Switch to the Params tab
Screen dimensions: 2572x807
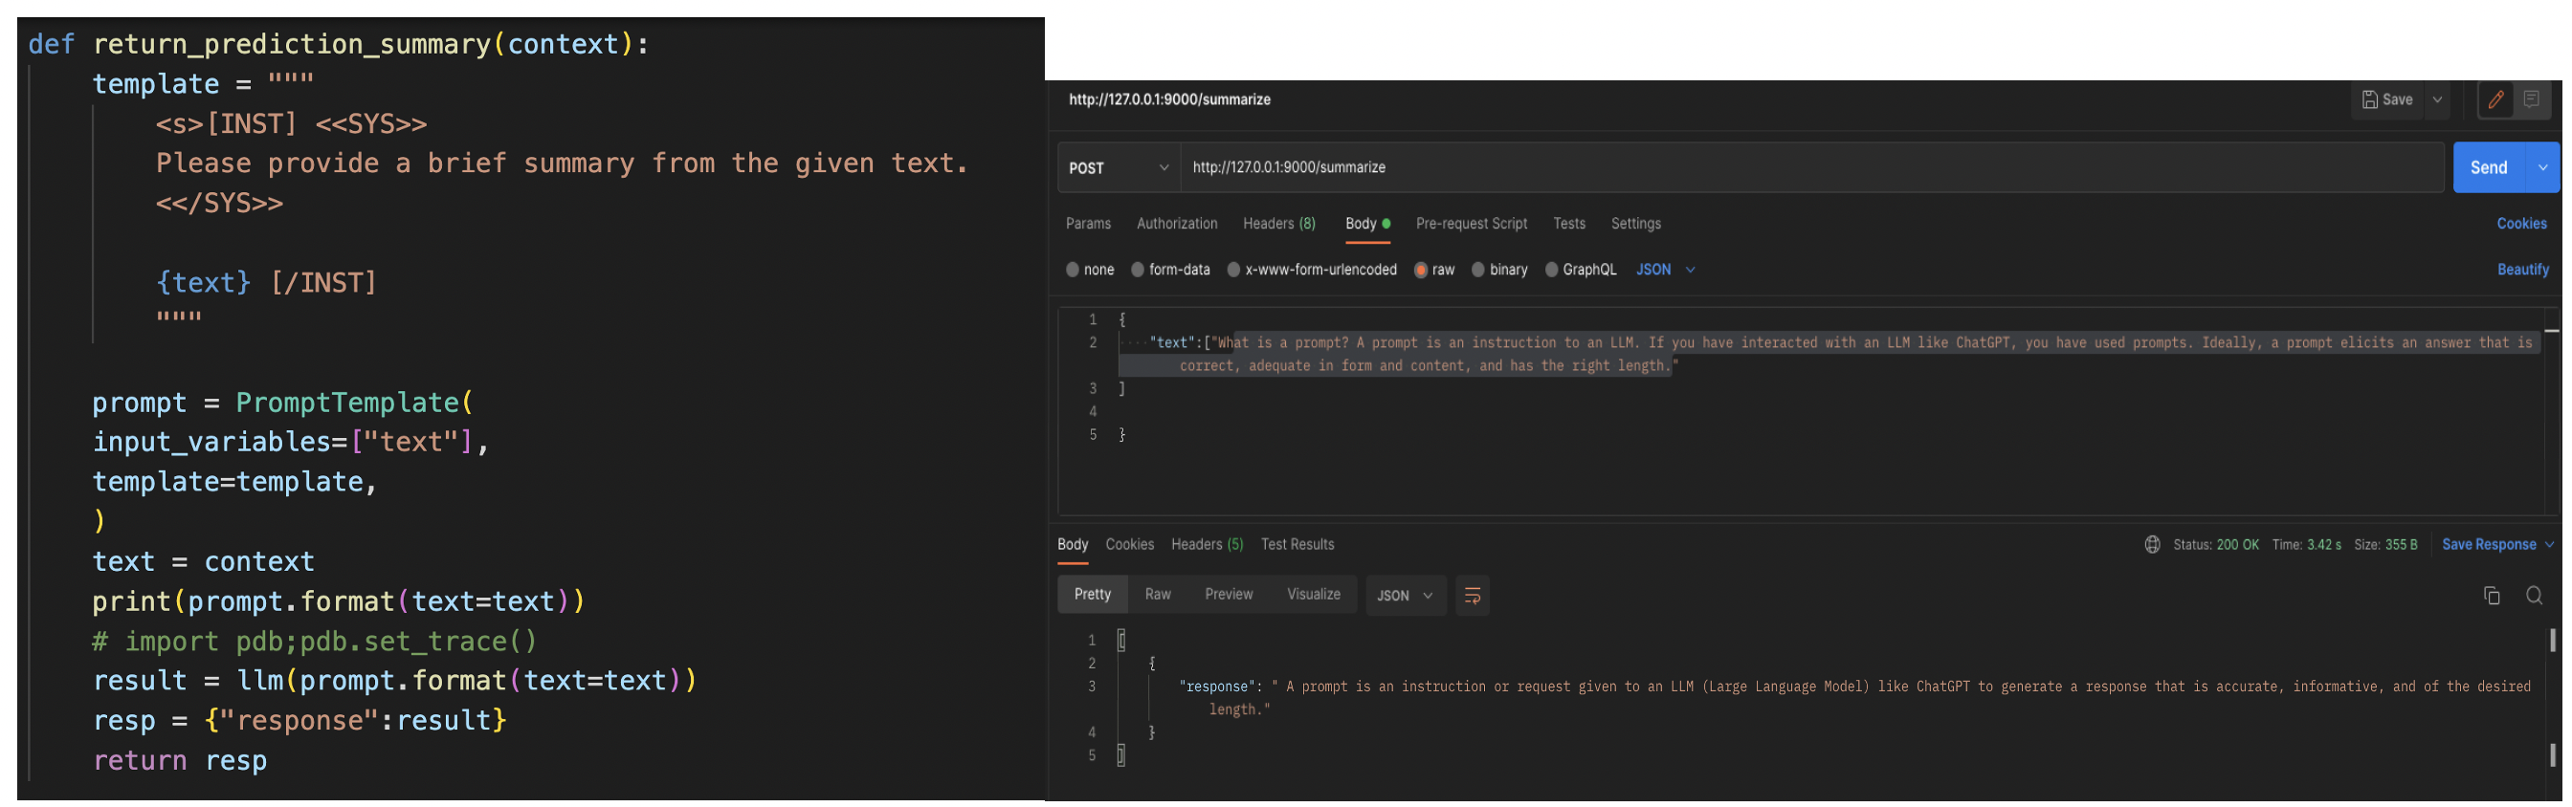click(1088, 224)
